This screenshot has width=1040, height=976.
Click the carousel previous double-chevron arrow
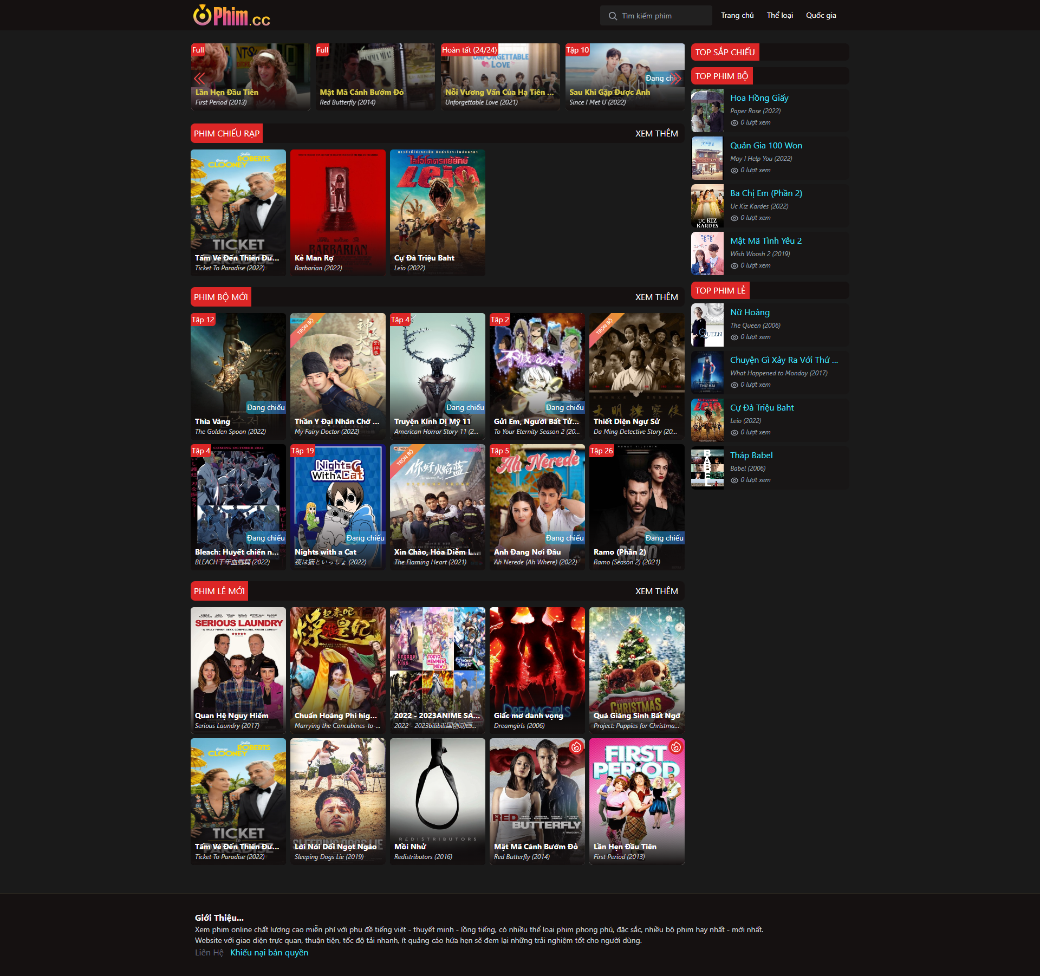(199, 79)
